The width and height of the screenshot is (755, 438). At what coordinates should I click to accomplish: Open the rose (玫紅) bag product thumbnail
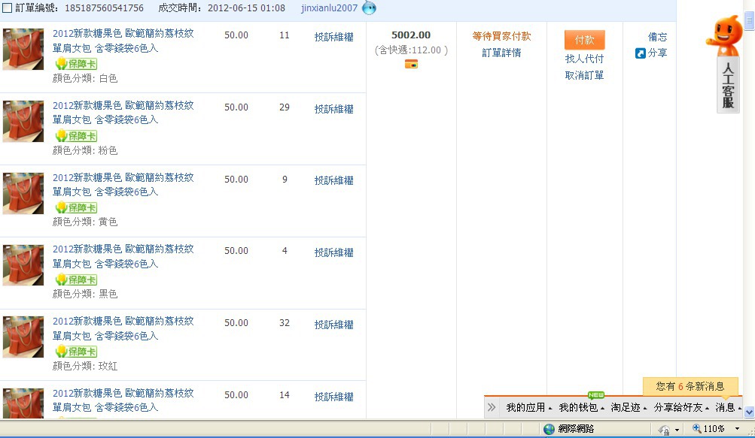tap(23, 337)
